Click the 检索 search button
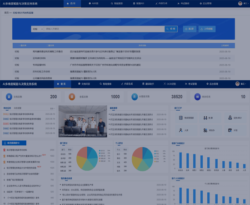Screen dimensions: 250x205 171,29
